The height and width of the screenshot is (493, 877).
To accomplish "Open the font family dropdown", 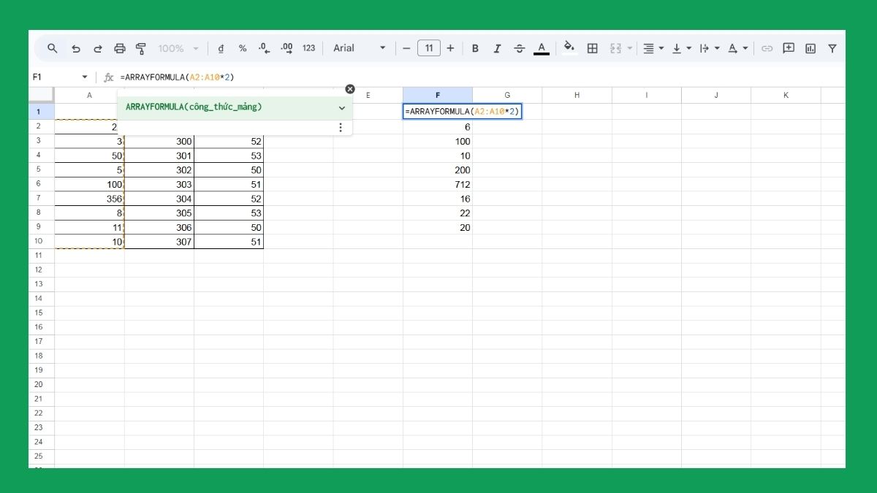I will point(357,48).
